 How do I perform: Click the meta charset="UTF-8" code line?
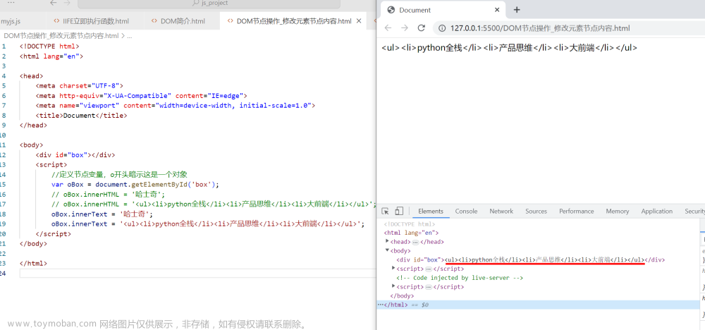click(79, 85)
